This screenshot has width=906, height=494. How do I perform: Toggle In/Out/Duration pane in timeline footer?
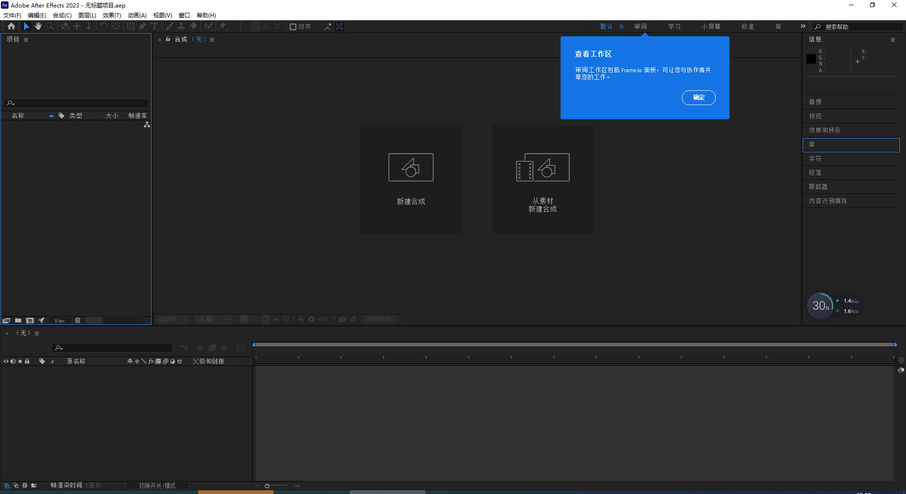(x=25, y=486)
